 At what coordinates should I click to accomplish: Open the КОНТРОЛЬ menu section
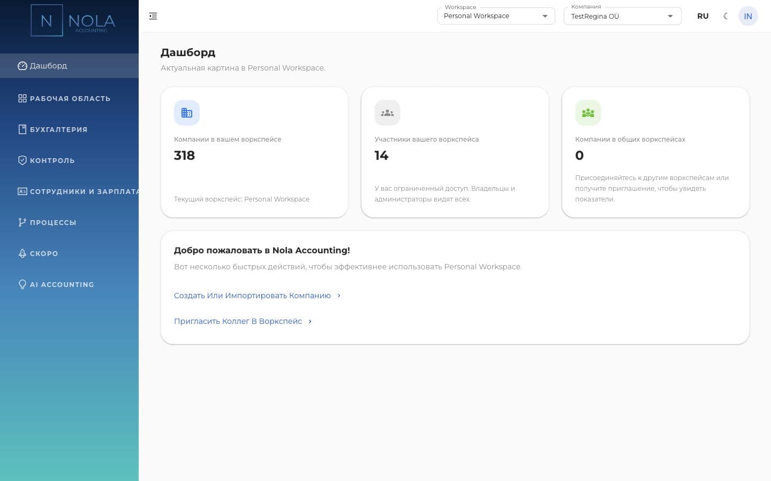69,160
